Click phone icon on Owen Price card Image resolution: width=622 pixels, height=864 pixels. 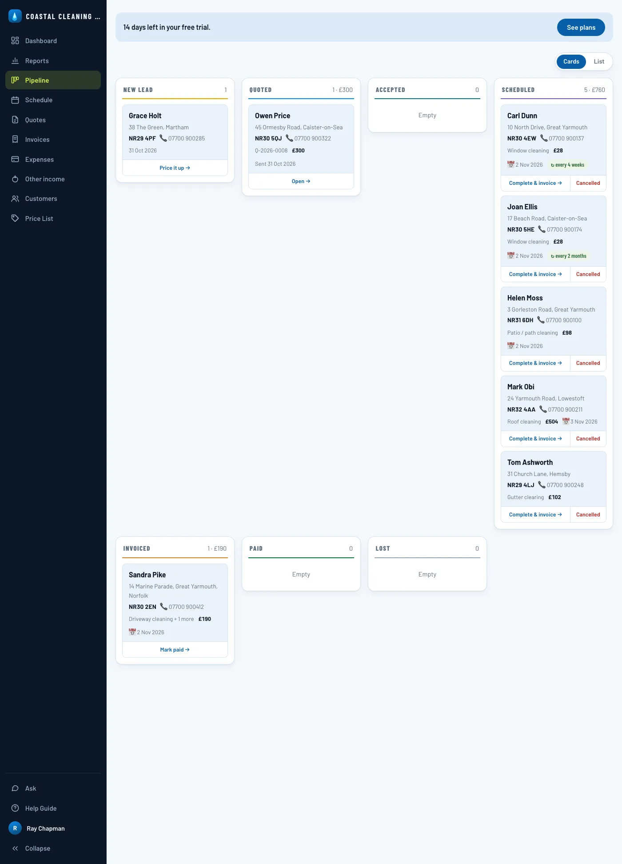pyautogui.click(x=289, y=138)
